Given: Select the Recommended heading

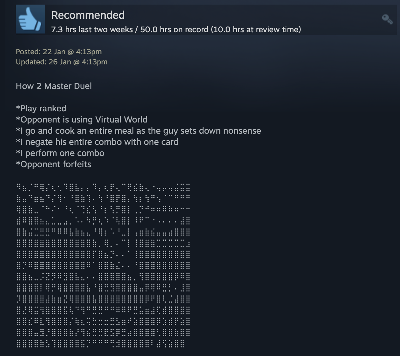Looking at the screenshot, I should point(88,15).
